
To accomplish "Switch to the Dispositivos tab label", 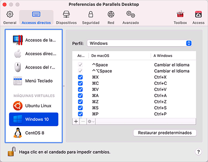I will tap(66, 23).
